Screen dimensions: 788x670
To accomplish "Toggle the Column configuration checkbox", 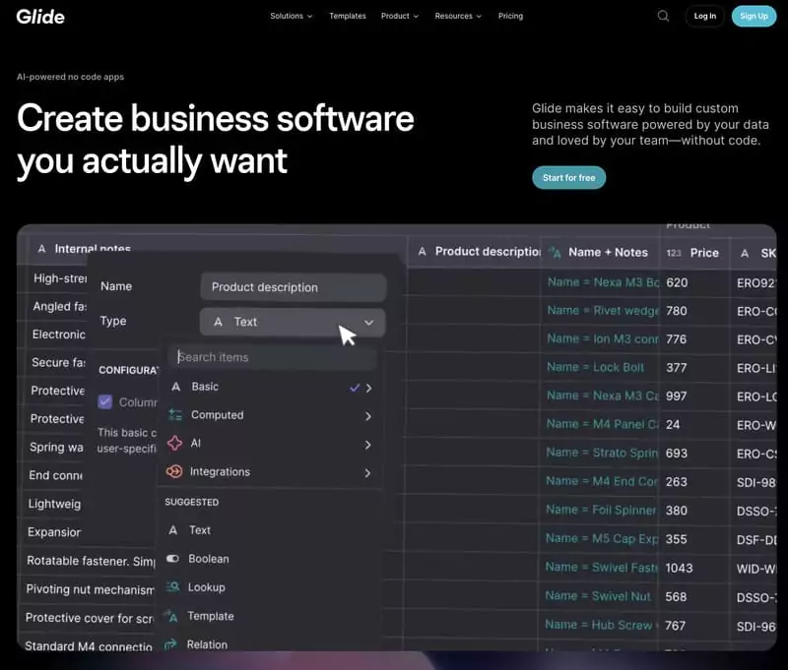I will click(x=105, y=401).
